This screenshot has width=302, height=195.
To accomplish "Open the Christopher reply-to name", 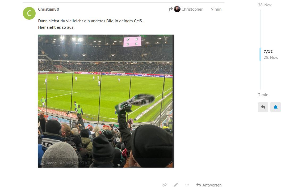I will (192, 9).
